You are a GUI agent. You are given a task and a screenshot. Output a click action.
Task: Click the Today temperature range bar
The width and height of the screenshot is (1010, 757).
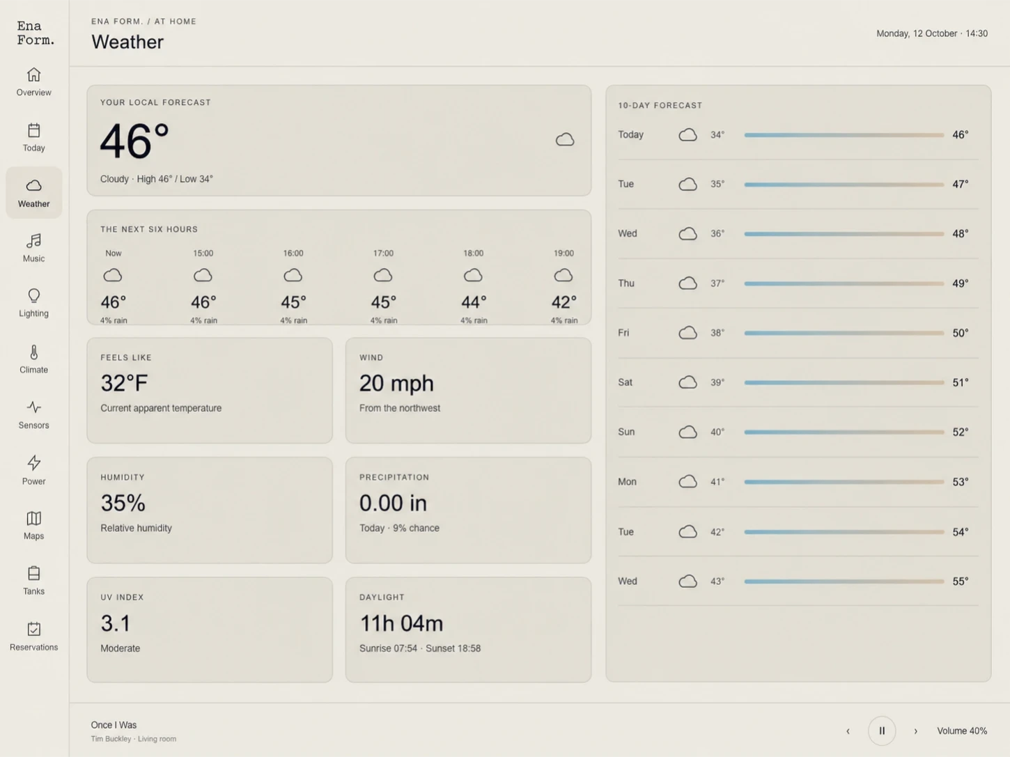pyautogui.click(x=844, y=135)
